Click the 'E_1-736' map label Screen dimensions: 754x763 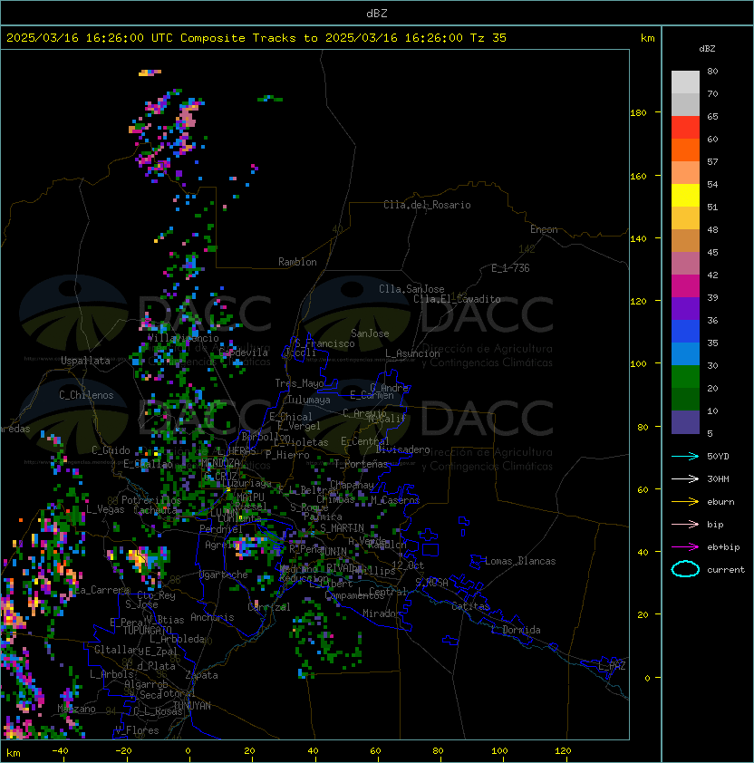click(510, 268)
